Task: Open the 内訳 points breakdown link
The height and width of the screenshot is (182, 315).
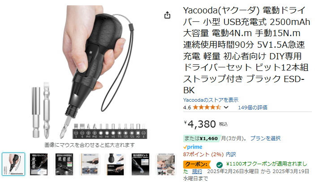Action: [231, 154]
